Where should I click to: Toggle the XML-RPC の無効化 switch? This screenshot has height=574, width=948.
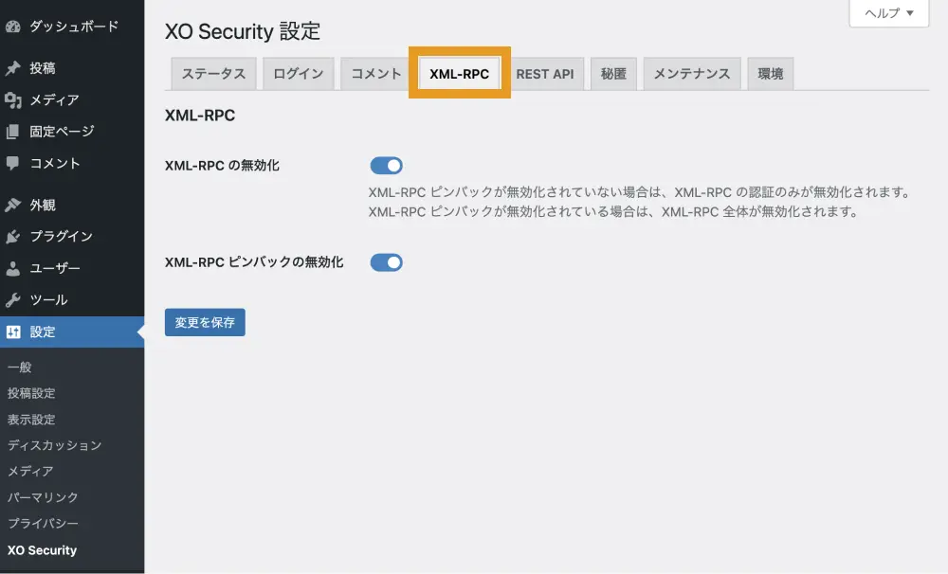pos(386,166)
